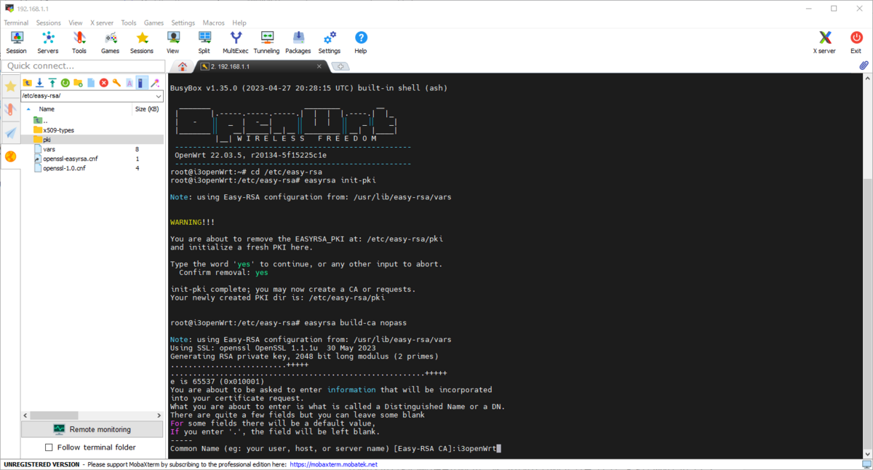Sort by the Name column header
The width and height of the screenshot is (873, 470).
pos(47,109)
